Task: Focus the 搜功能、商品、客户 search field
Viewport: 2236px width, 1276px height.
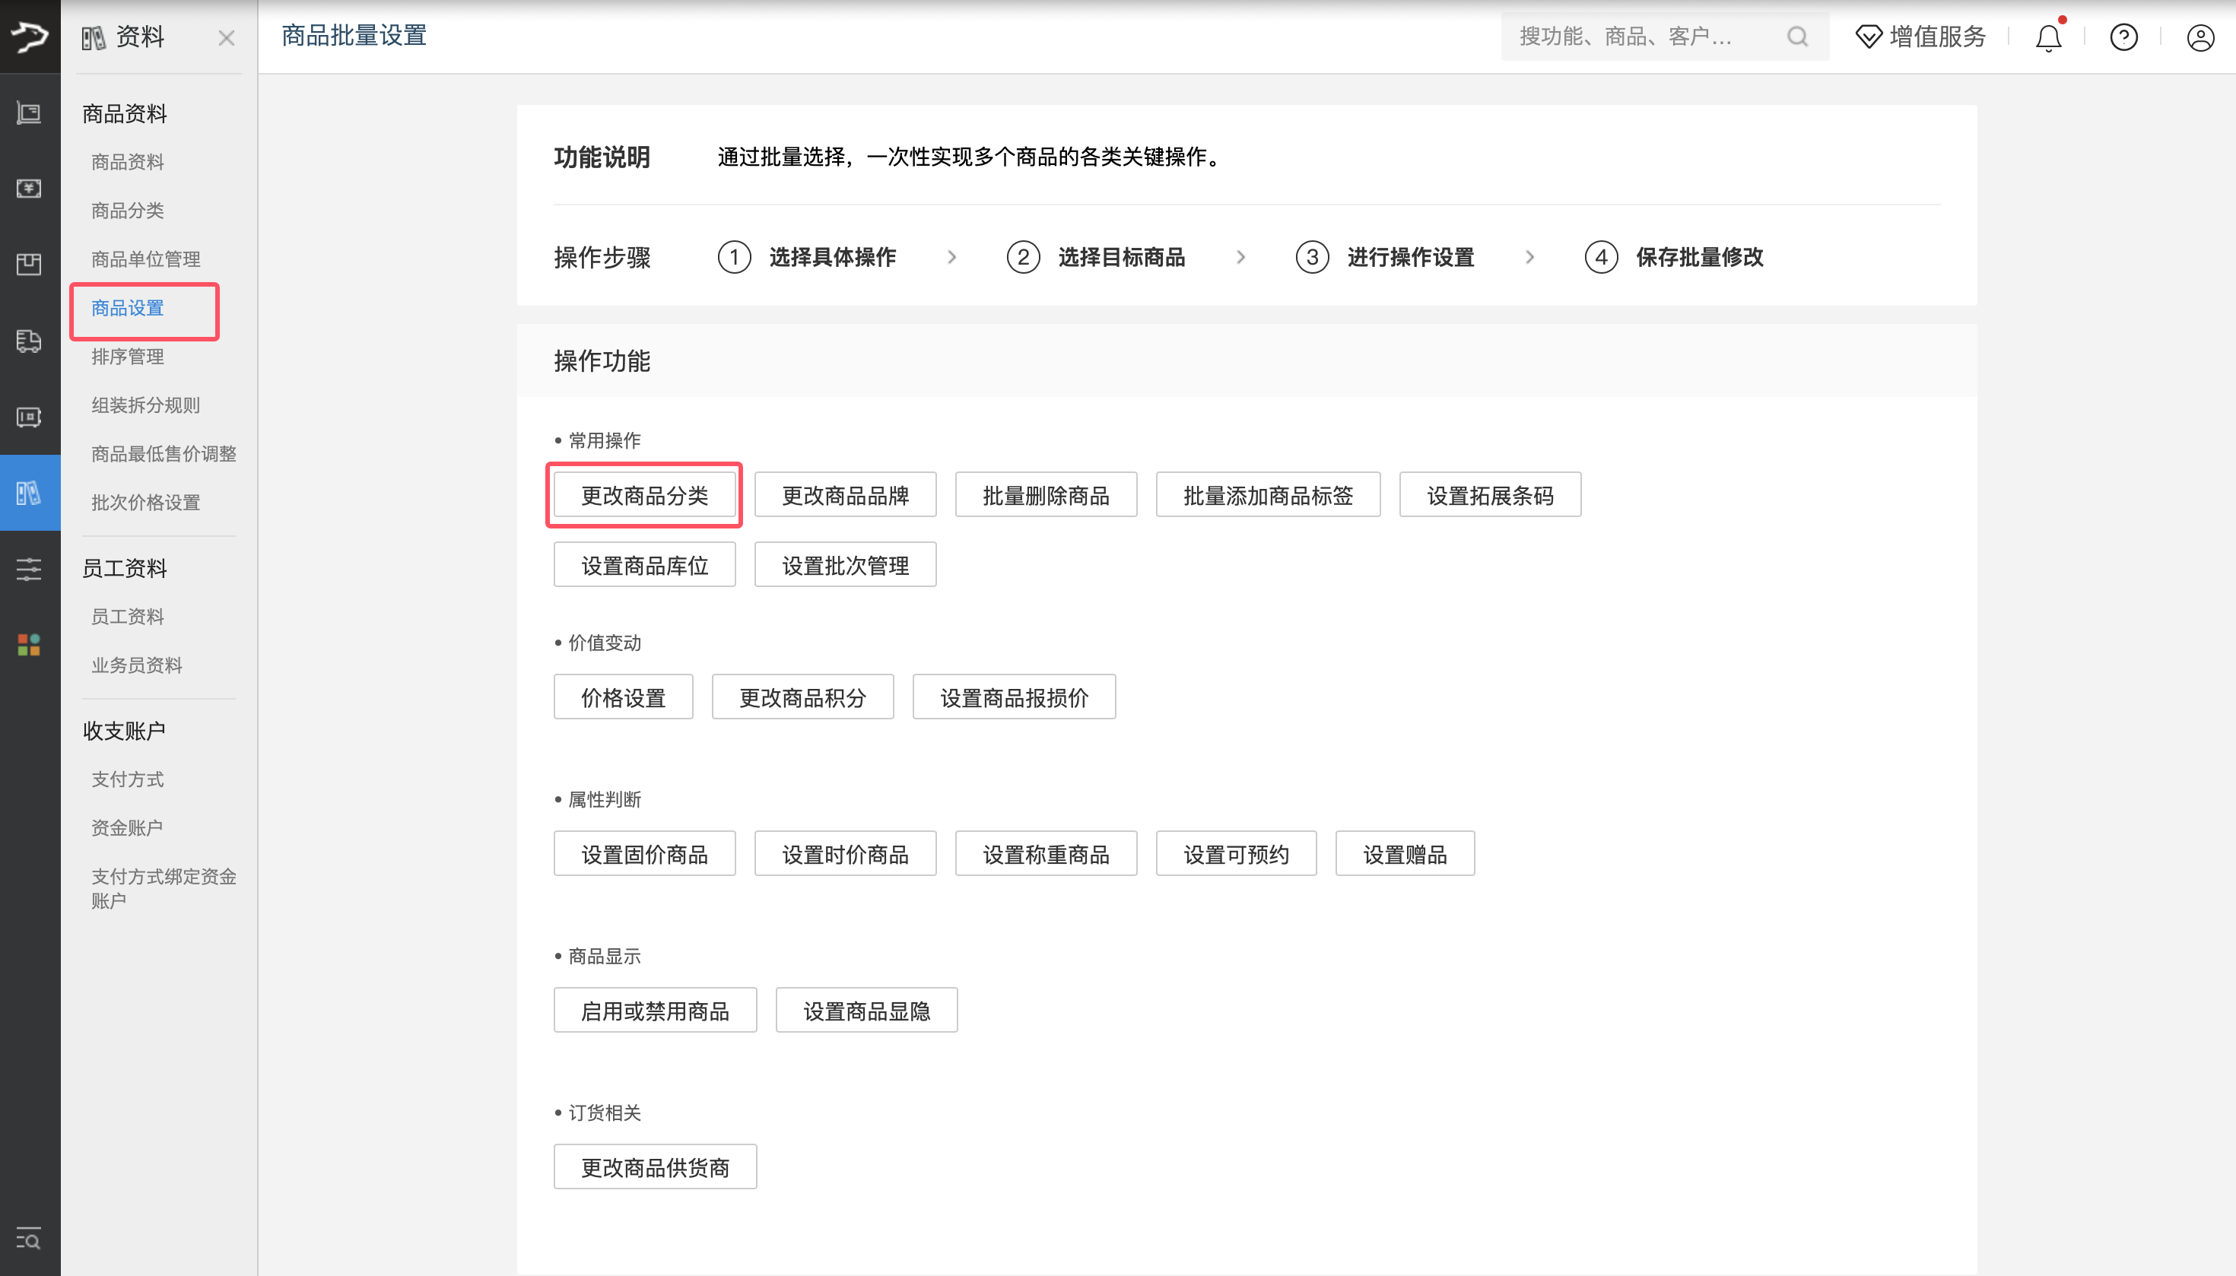Action: coord(1665,36)
